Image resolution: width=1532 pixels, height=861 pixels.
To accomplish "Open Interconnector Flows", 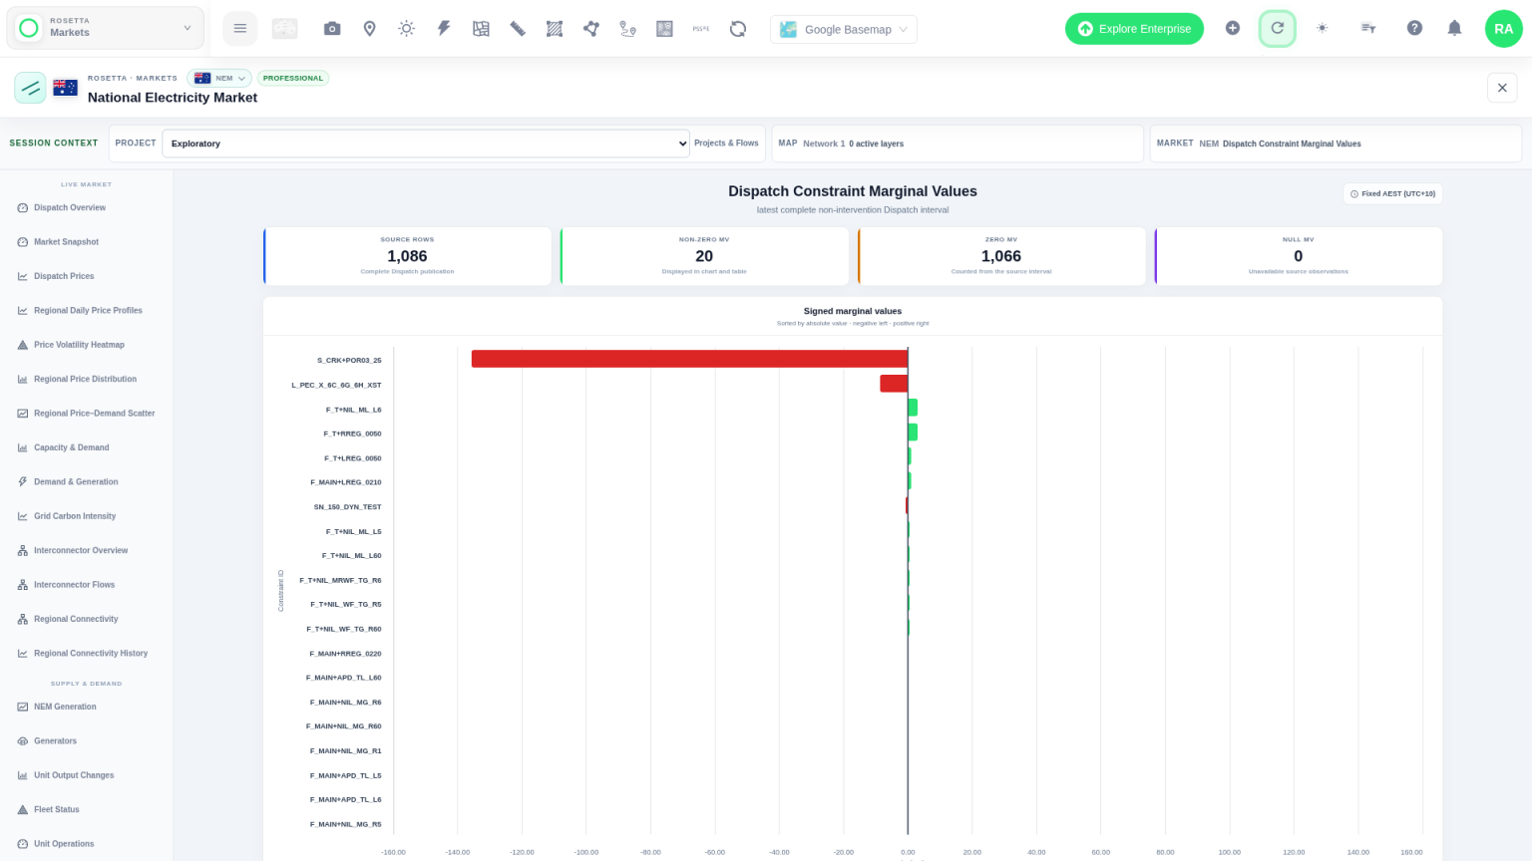I will coord(87,585).
